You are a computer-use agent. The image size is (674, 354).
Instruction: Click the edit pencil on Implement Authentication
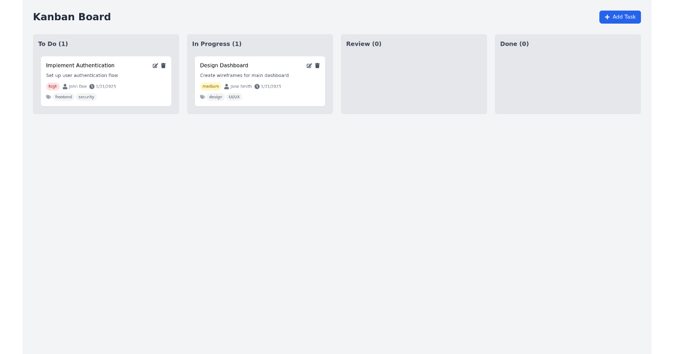click(x=156, y=66)
